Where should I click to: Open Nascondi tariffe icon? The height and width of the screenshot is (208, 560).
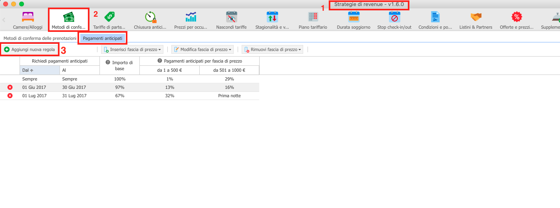(x=232, y=17)
